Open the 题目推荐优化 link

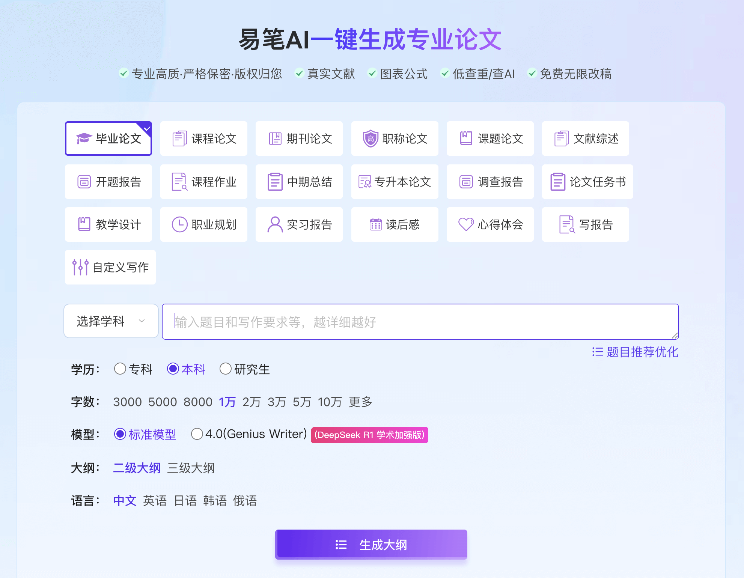pos(635,352)
